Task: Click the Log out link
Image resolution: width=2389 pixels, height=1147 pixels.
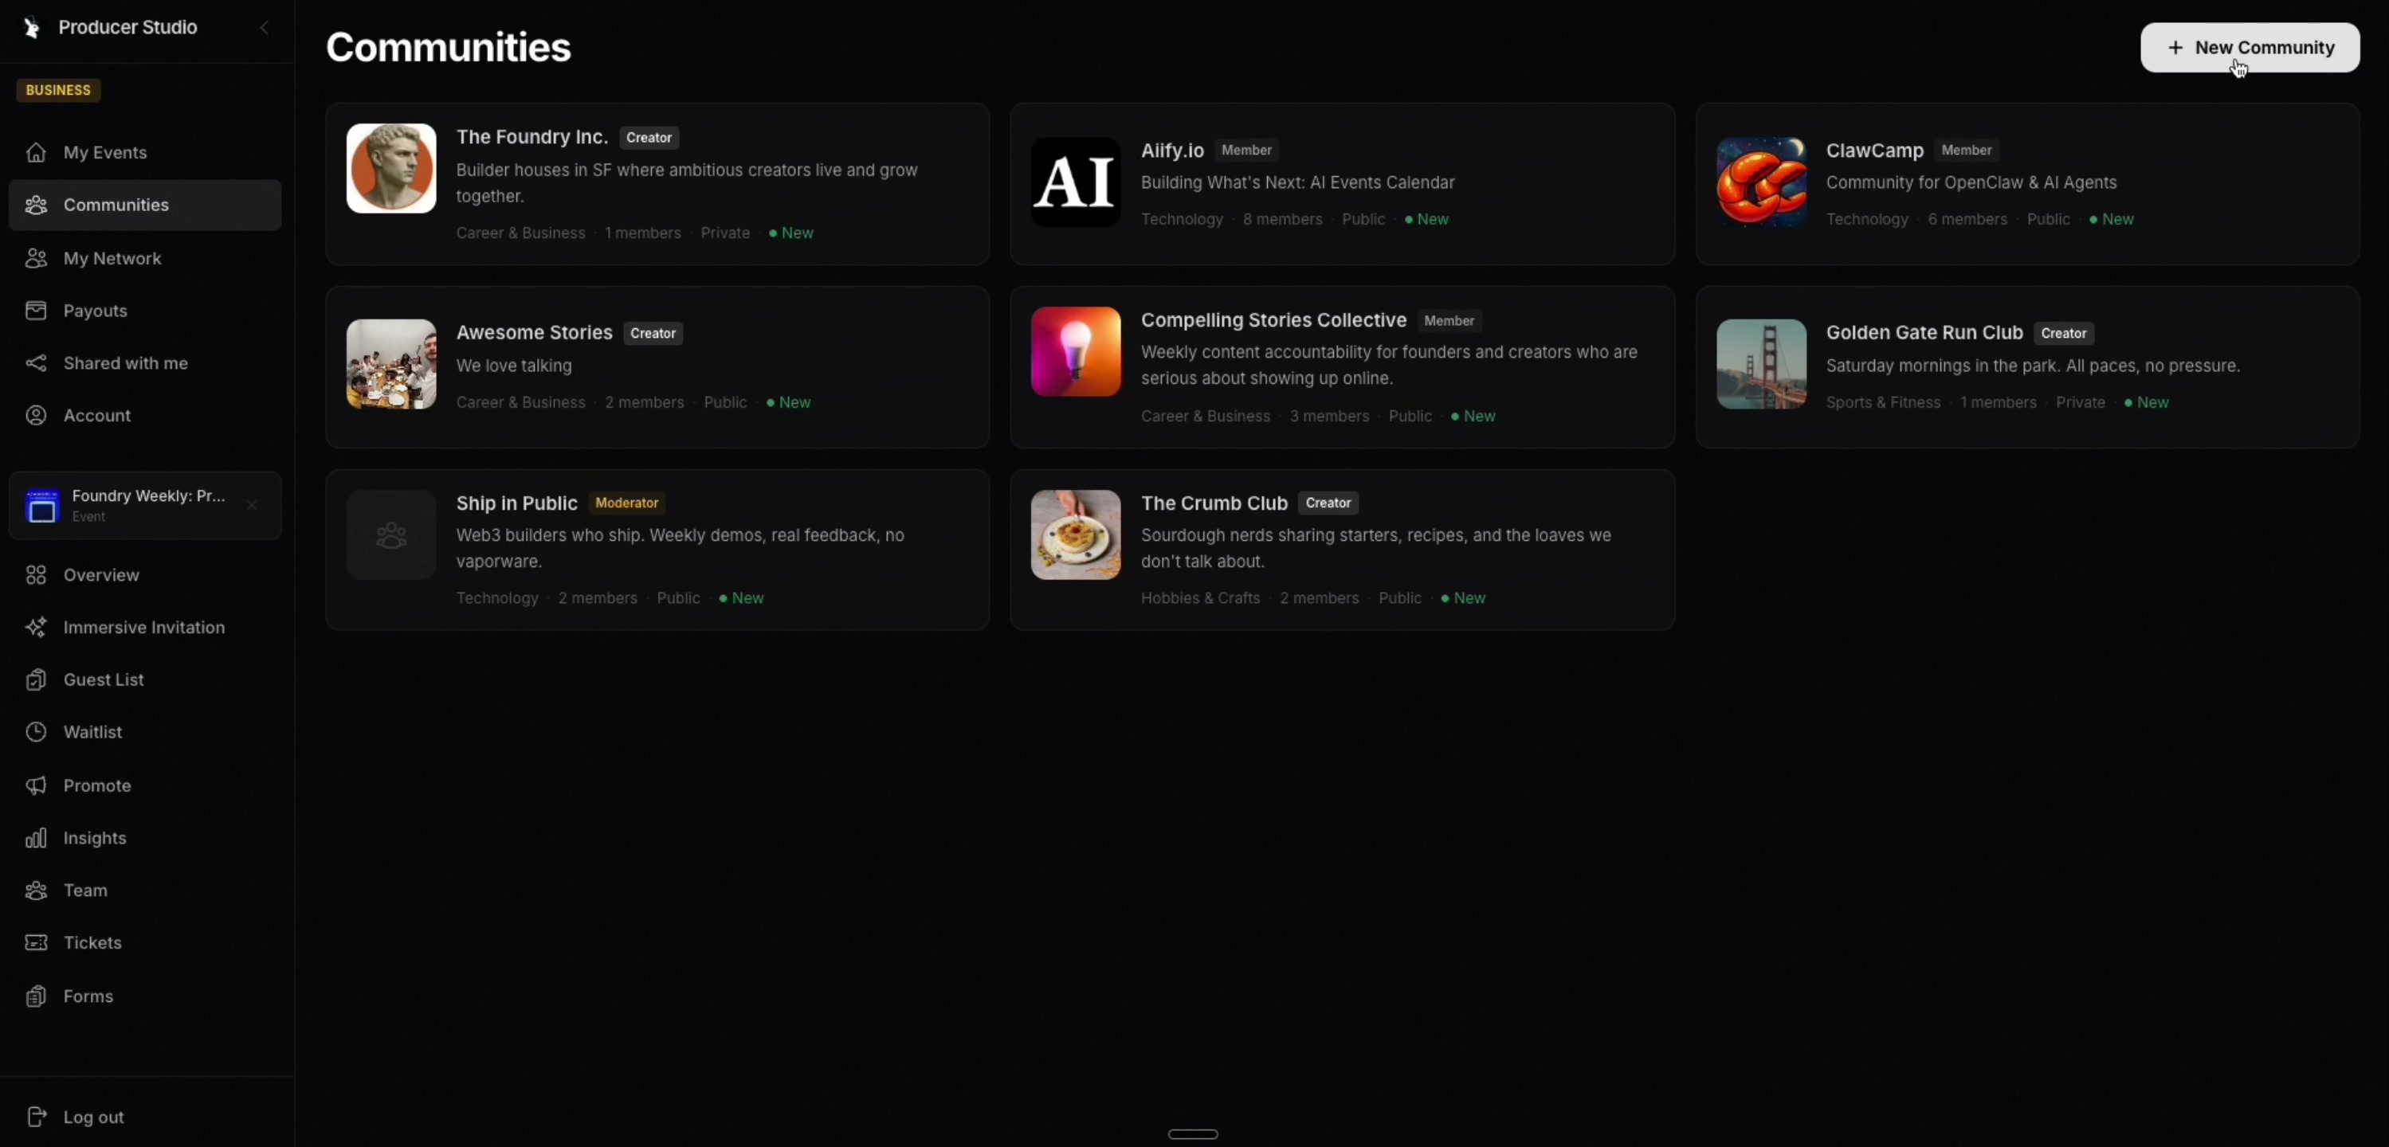Action: click(x=92, y=1117)
